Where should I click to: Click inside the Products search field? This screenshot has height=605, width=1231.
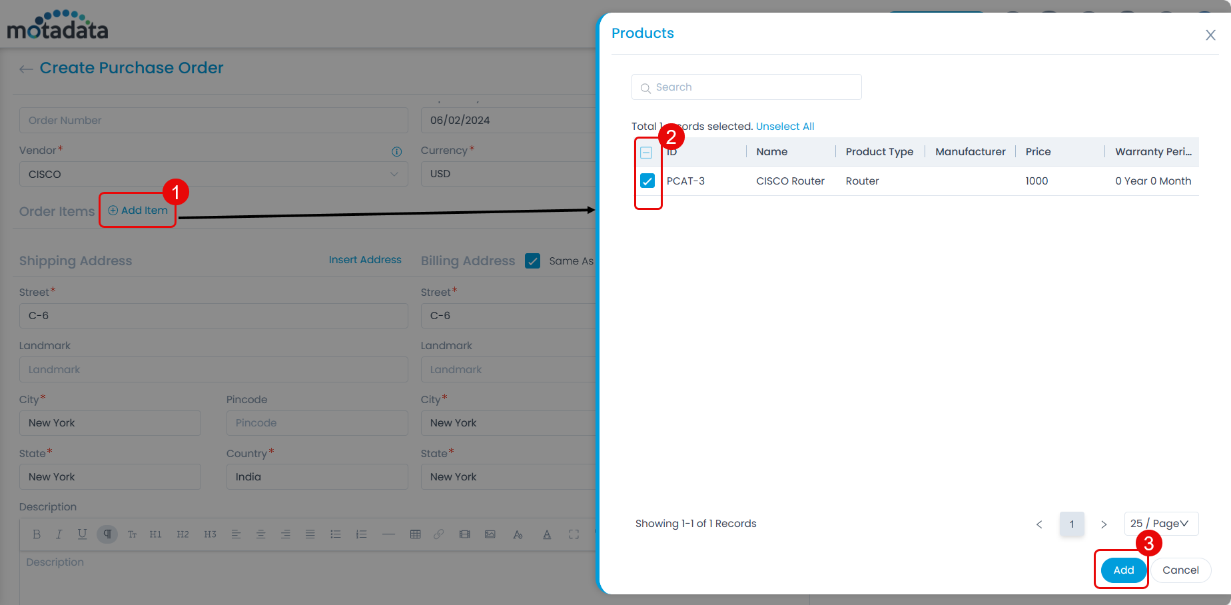[746, 87]
